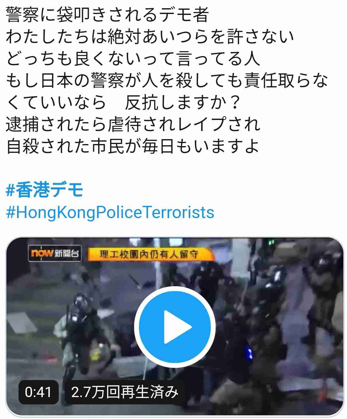Screen dimensions: 347x419
Task: Play the embedded tweet video
Action: click(x=175, y=327)
